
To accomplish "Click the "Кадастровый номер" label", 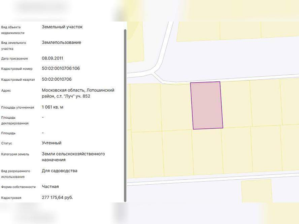I will point(17,69).
